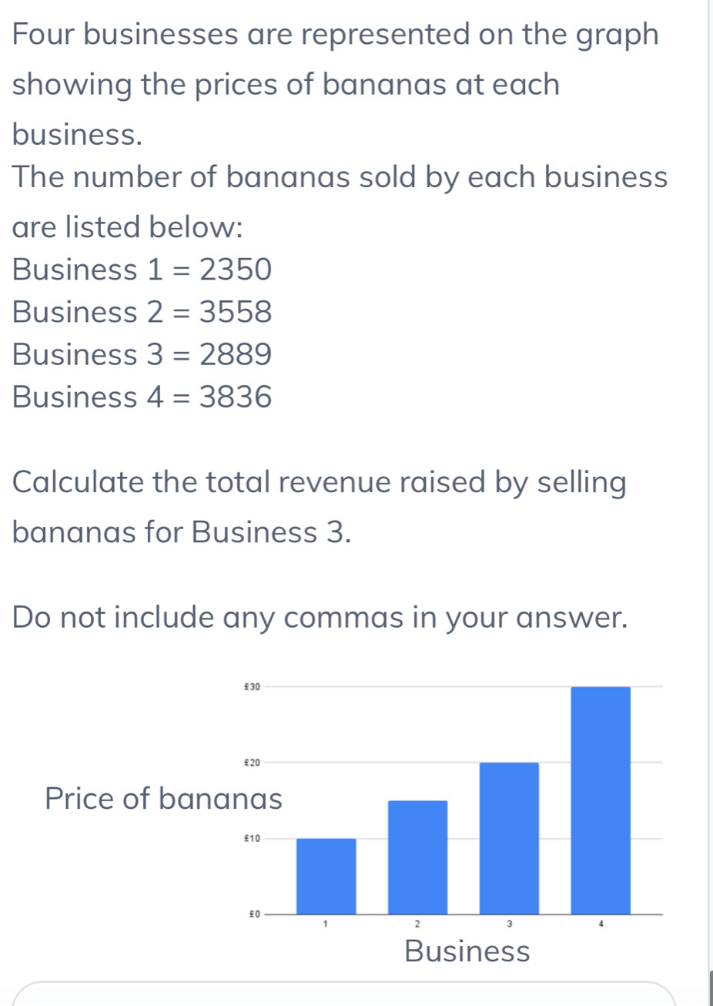Click the 'Business' x-axis title
713x1006 pixels.
(467, 951)
